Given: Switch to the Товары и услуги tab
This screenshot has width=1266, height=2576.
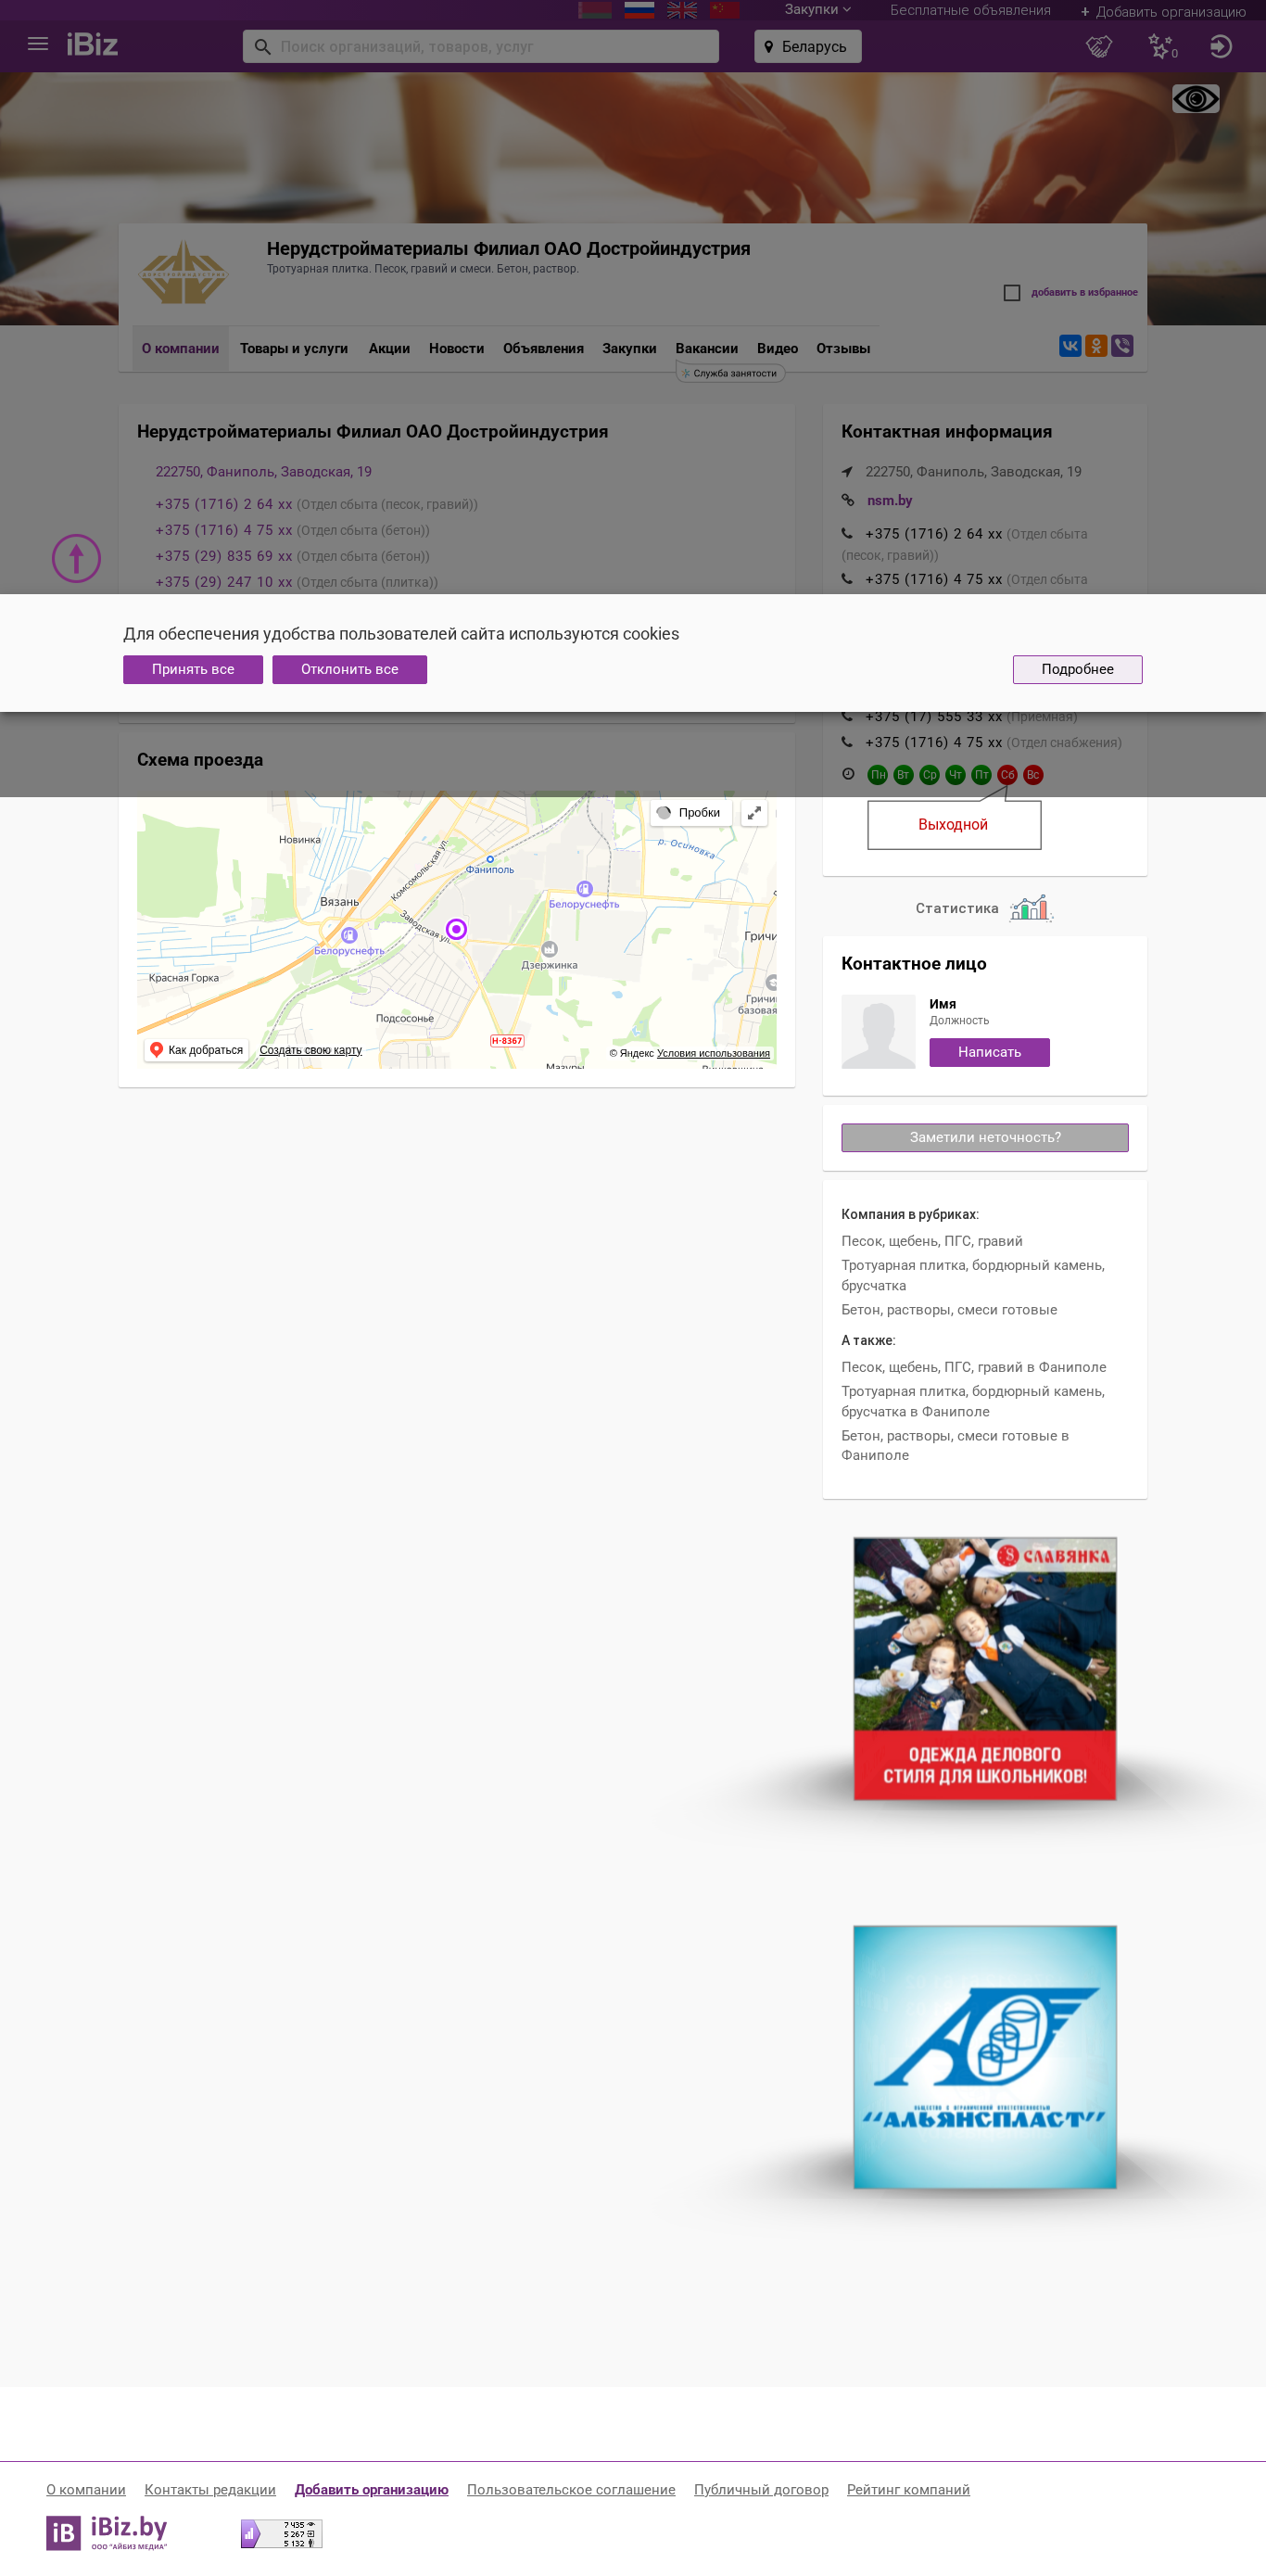Looking at the screenshot, I should 294,348.
